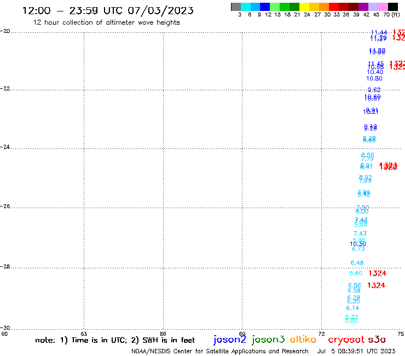
Task: Click latitude axis label '-30'
Action: pyautogui.click(x=5, y=328)
